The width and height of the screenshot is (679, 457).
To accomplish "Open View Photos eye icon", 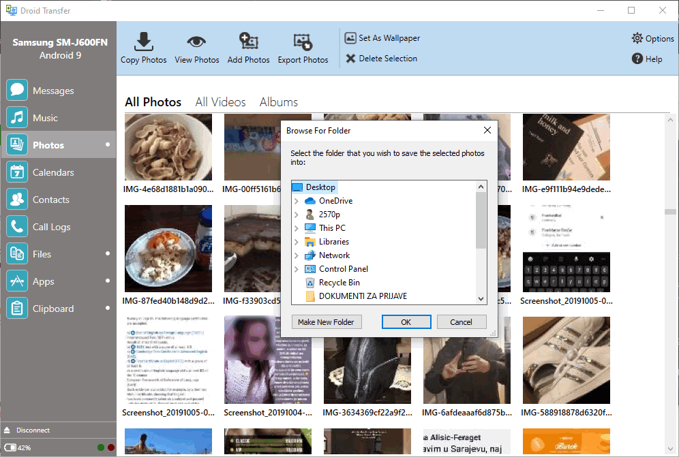I will (x=196, y=42).
